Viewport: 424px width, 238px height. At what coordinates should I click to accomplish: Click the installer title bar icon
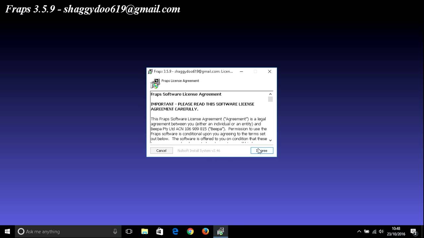pyautogui.click(x=150, y=71)
